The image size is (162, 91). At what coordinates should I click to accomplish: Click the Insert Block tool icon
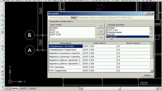pyautogui.click(x=3, y=46)
